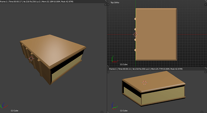Click the 3D cursor on lower-right book cover
This screenshot has height=113, width=207.
(145, 83)
